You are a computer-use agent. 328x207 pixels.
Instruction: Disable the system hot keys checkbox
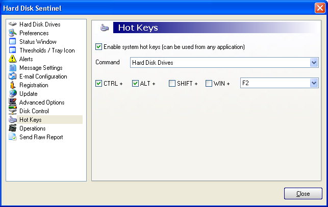(99, 46)
